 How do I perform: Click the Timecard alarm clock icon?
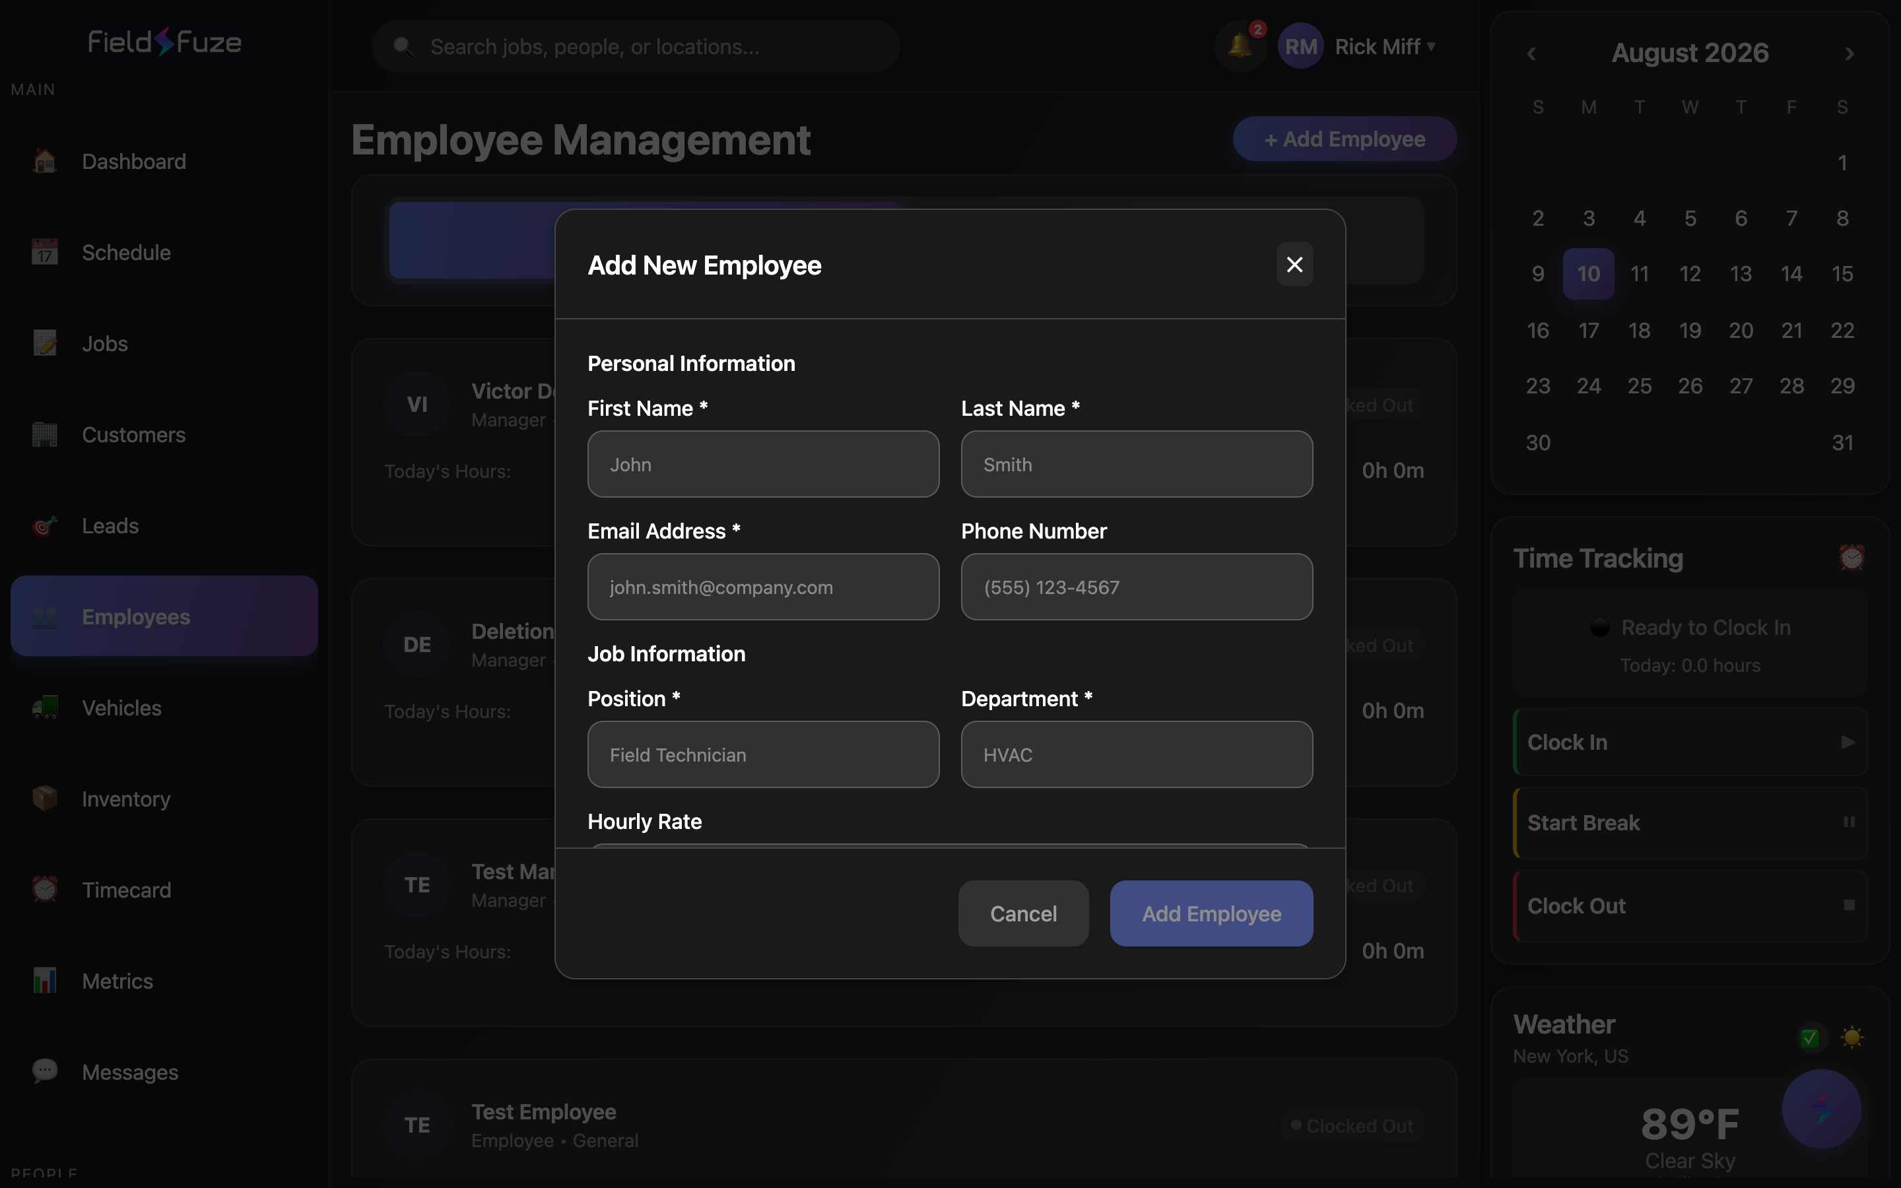(x=45, y=890)
